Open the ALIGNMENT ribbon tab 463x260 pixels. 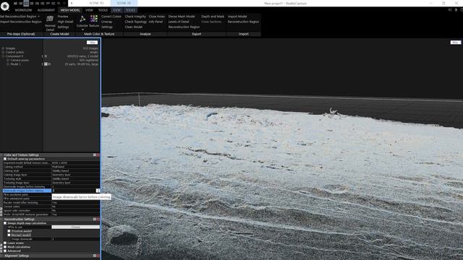point(46,10)
